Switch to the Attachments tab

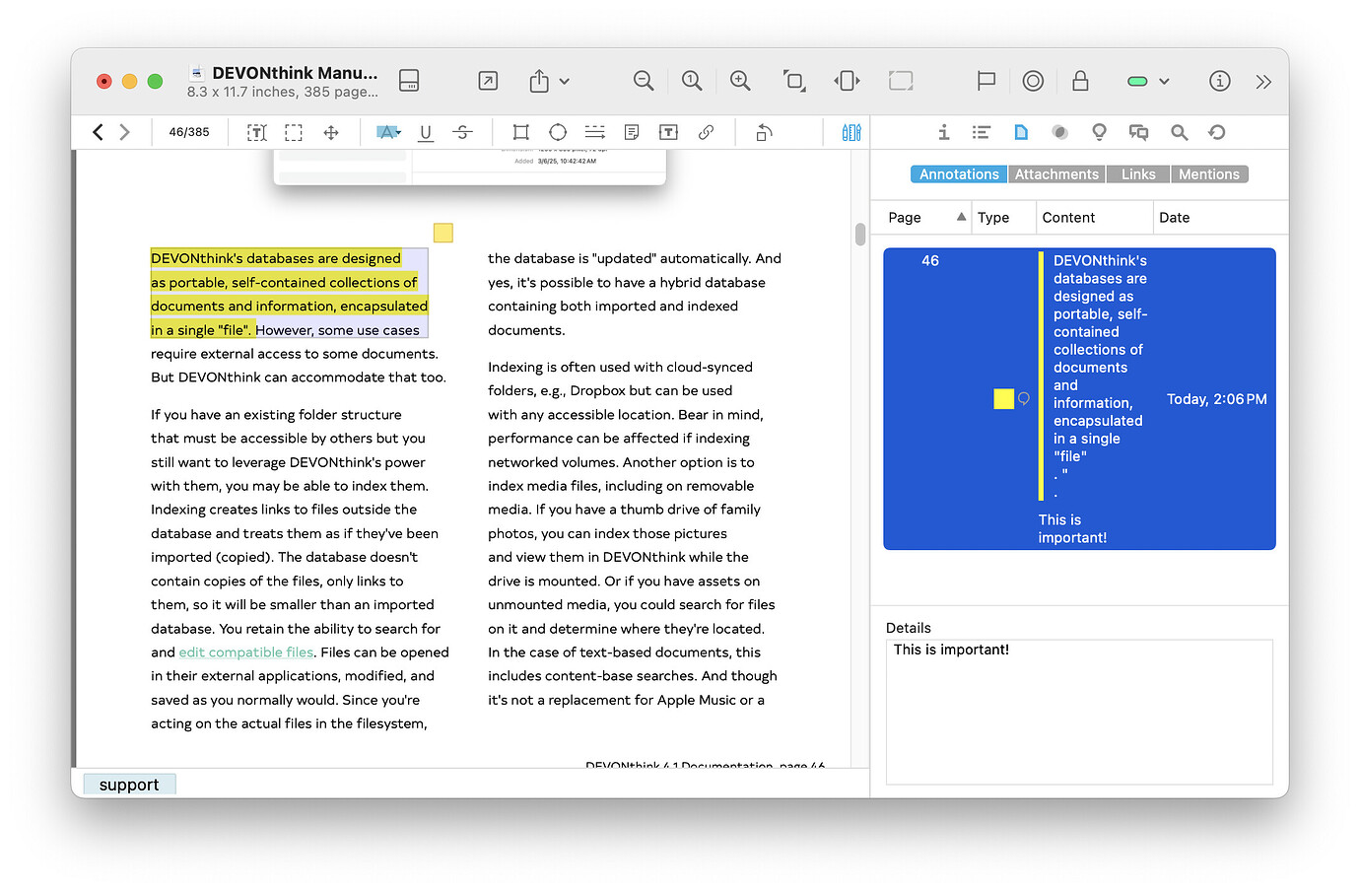pyautogui.click(x=1056, y=173)
